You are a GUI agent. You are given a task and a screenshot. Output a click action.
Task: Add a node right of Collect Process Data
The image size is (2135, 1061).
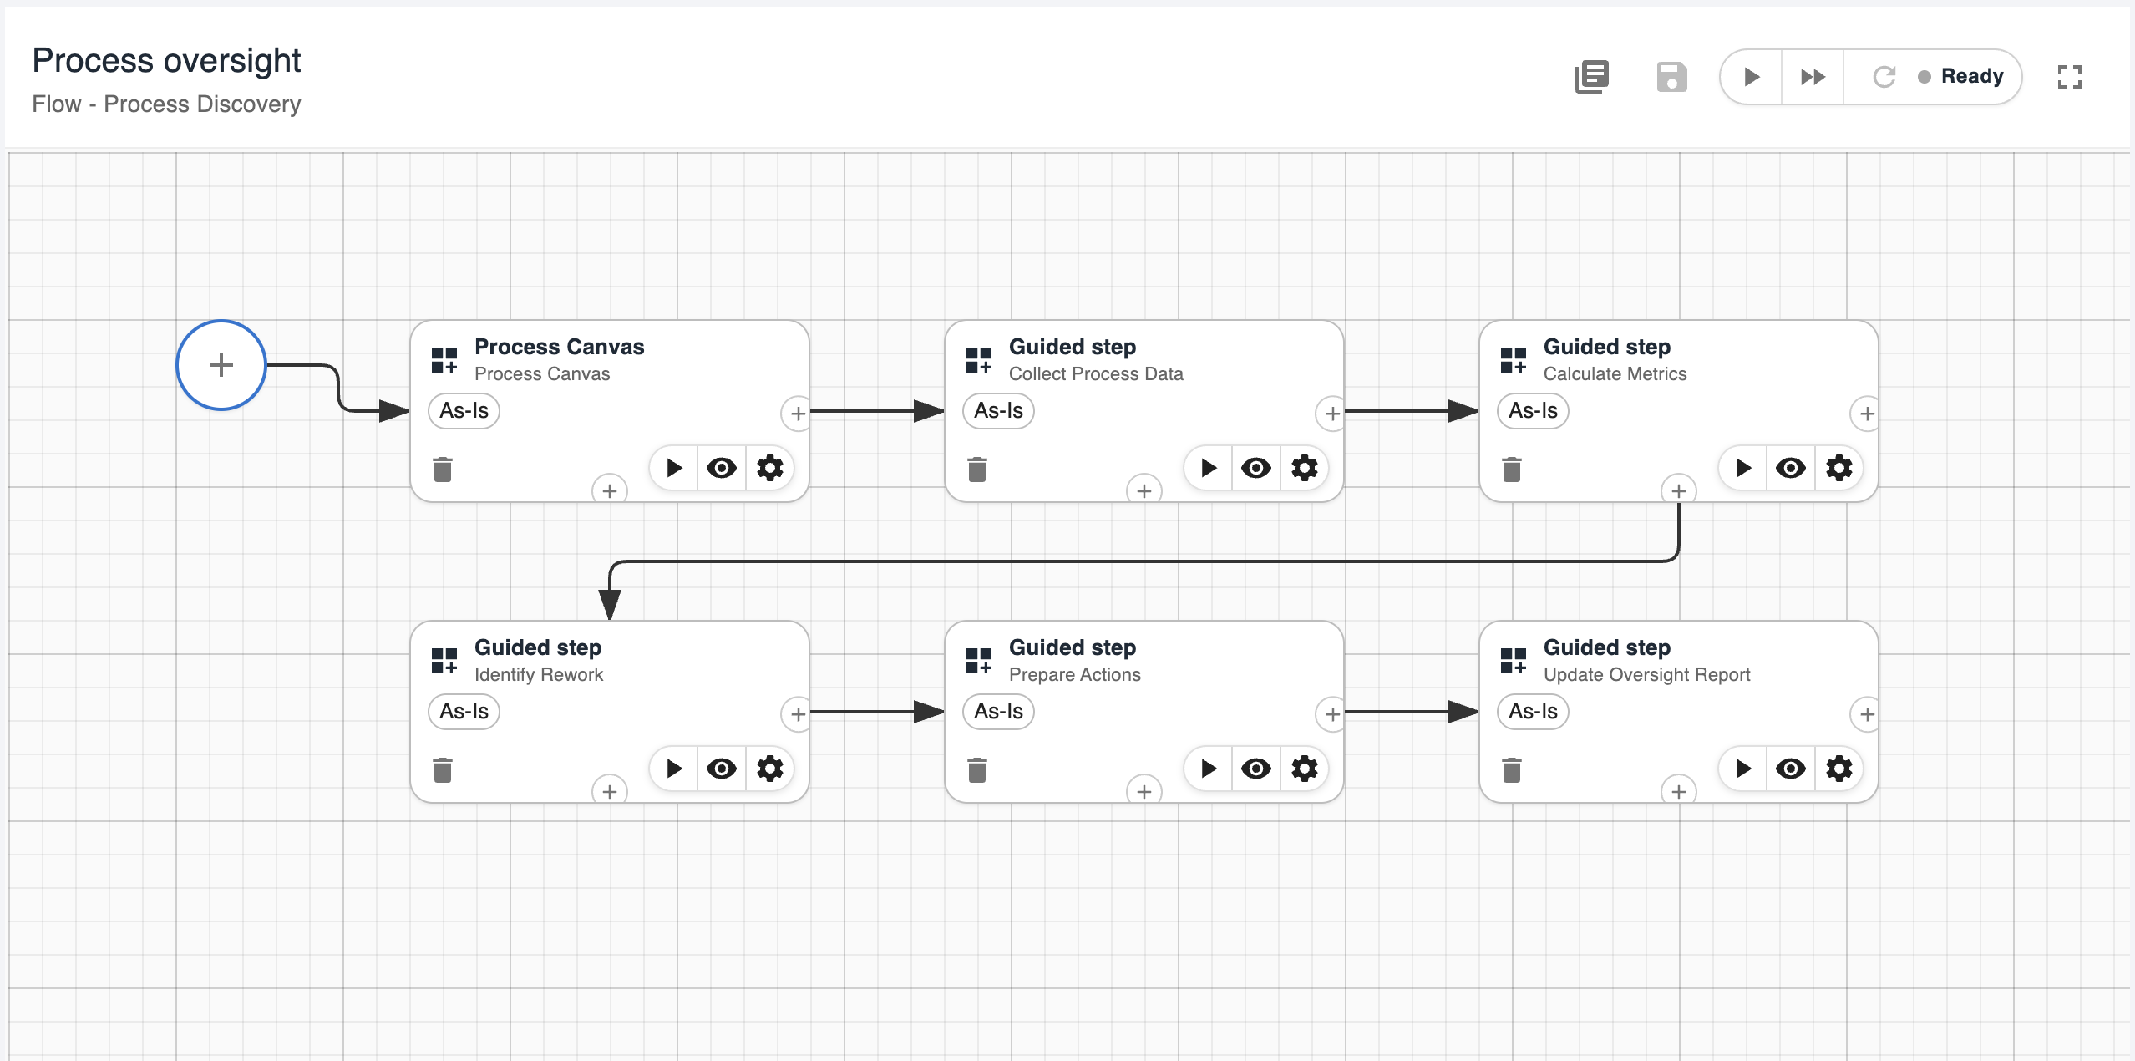click(x=1332, y=414)
